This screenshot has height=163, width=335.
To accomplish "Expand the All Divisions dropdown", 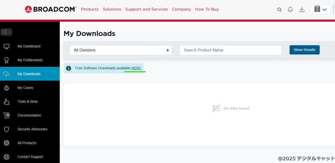I will [x=121, y=50].
